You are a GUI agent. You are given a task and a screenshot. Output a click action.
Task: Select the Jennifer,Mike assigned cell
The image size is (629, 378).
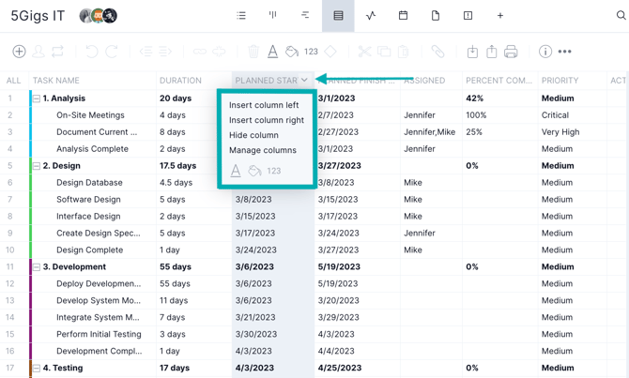pos(430,132)
